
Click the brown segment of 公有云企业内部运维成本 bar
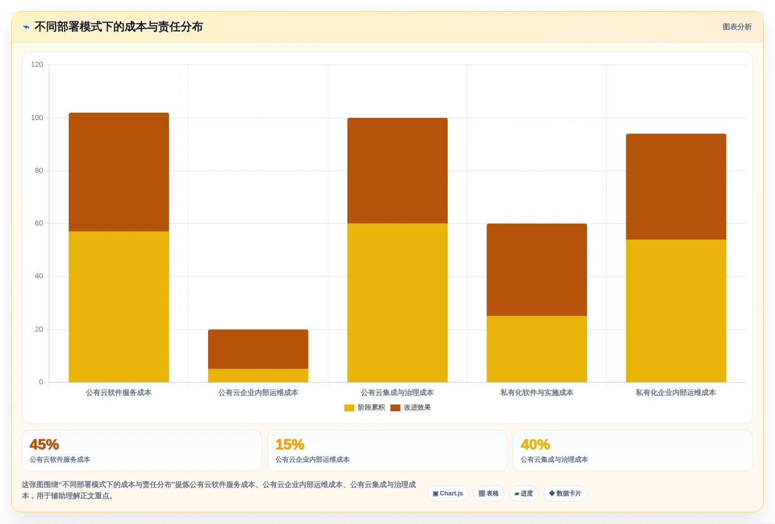pyautogui.click(x=258, y=349)
